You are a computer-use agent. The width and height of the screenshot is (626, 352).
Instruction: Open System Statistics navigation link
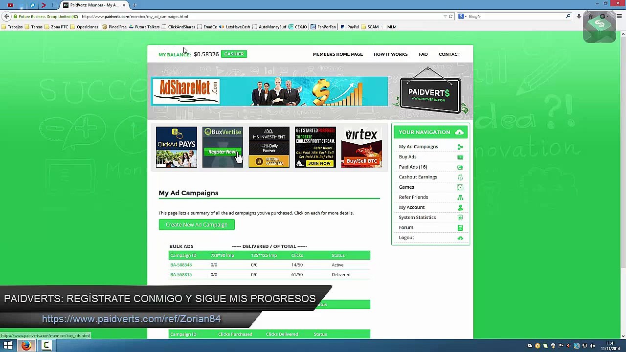click(x=417, y=218)
